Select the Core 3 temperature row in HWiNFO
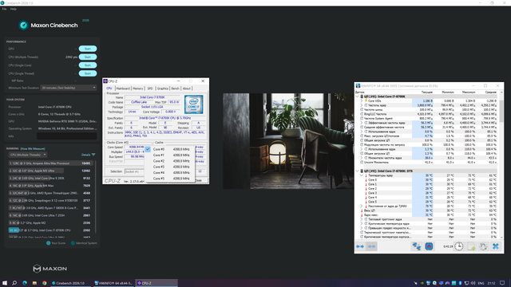Screen dimensions: 511x287 pos(427,193)
